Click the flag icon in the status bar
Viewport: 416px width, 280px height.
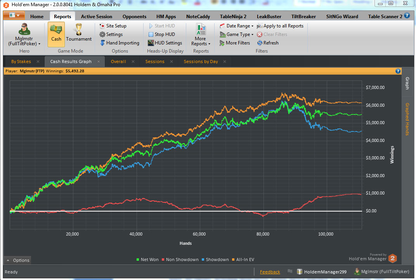[x=290, y=271]
